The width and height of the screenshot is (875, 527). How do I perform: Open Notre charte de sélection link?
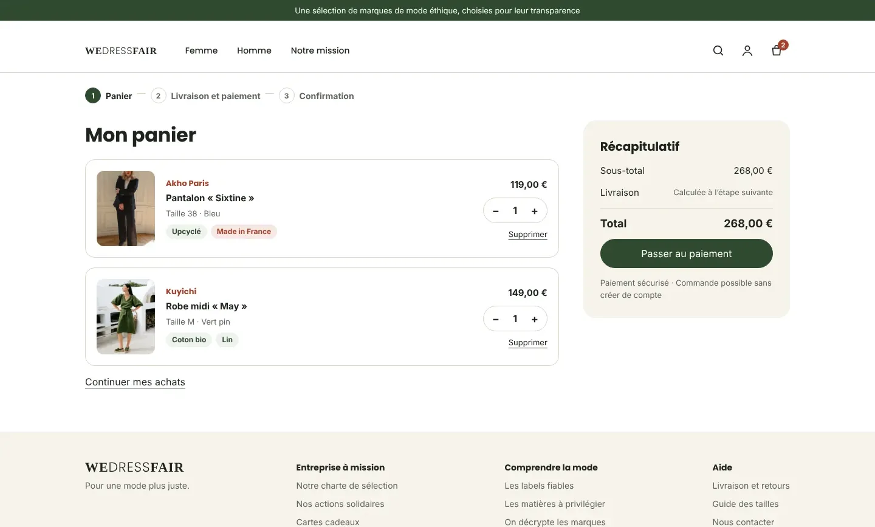pos(347,486)
